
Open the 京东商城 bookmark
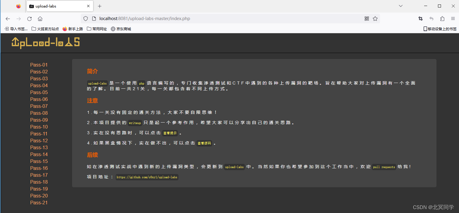[121, 29]
